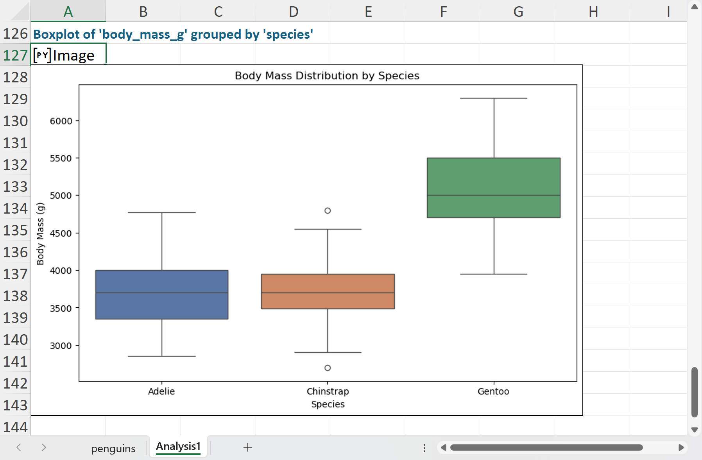Select column F header

coord(443,11)
